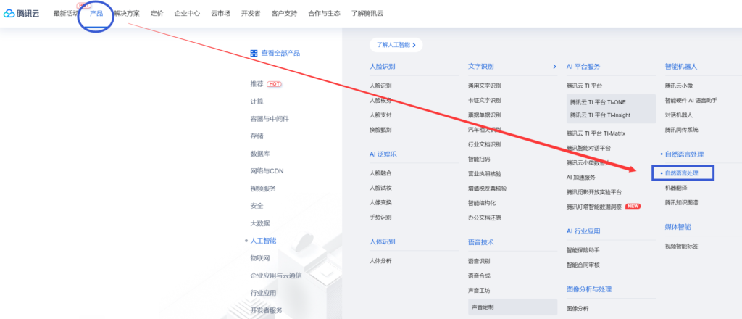Open 合作与生态 in the top navigation
742x319 pixels.
tap(324, 13)
